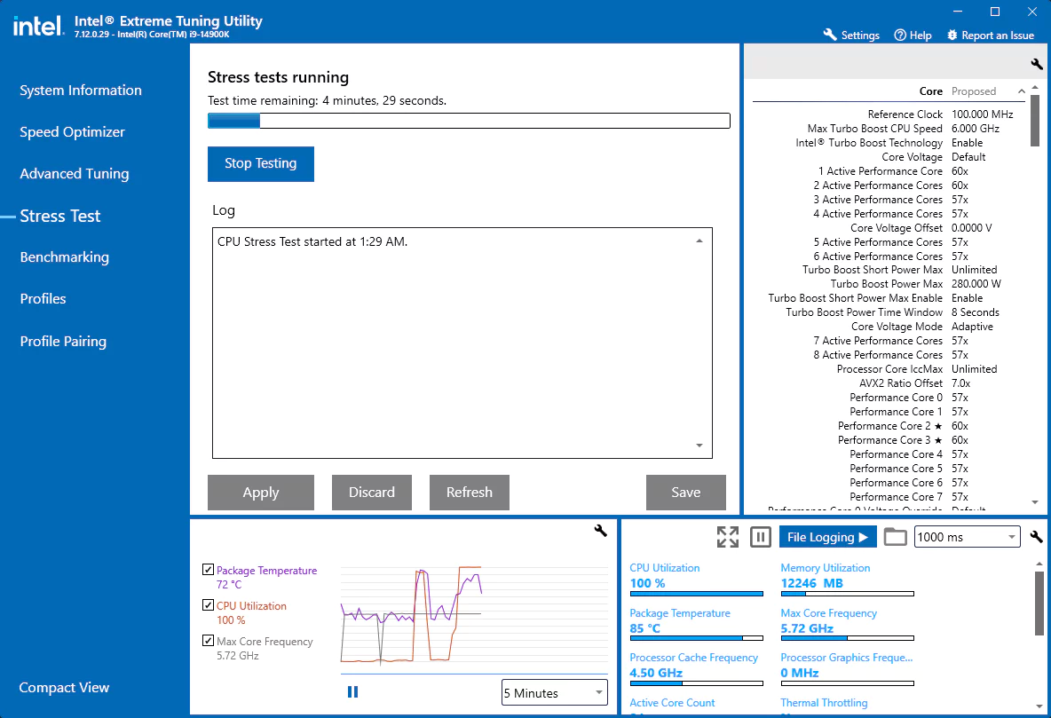The width and height of the screenshot is (1051, 718).
Task: Click the monitor panel scrollbar thumb
Action: pos(1039,603)
